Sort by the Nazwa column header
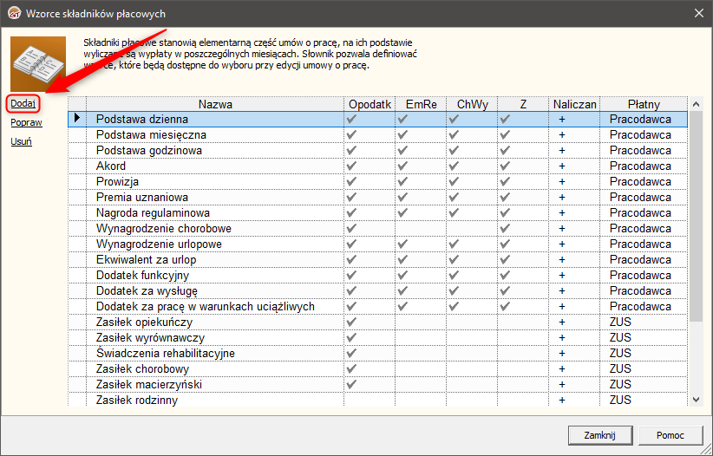The height and width of the screenshot is (456, 713). [x=214, y=104]
